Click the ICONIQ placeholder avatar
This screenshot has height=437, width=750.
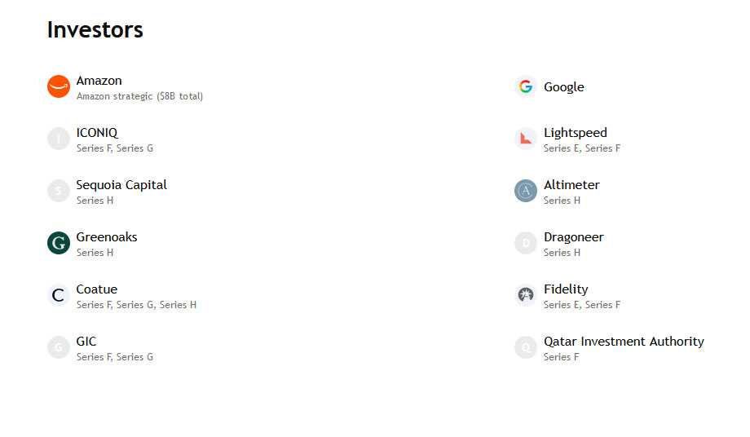coord(59,139)
